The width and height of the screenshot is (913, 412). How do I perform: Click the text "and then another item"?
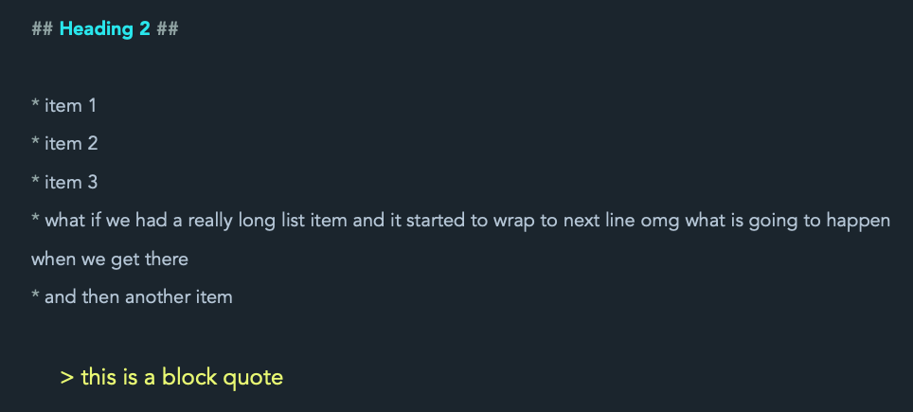coord(138,296)
